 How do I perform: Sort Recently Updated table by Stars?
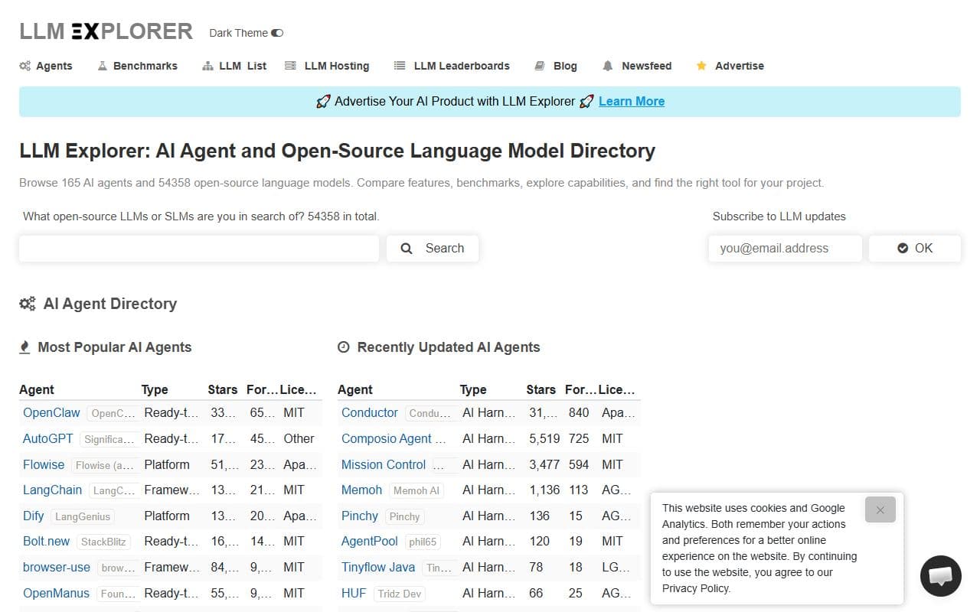coord(541,389)
